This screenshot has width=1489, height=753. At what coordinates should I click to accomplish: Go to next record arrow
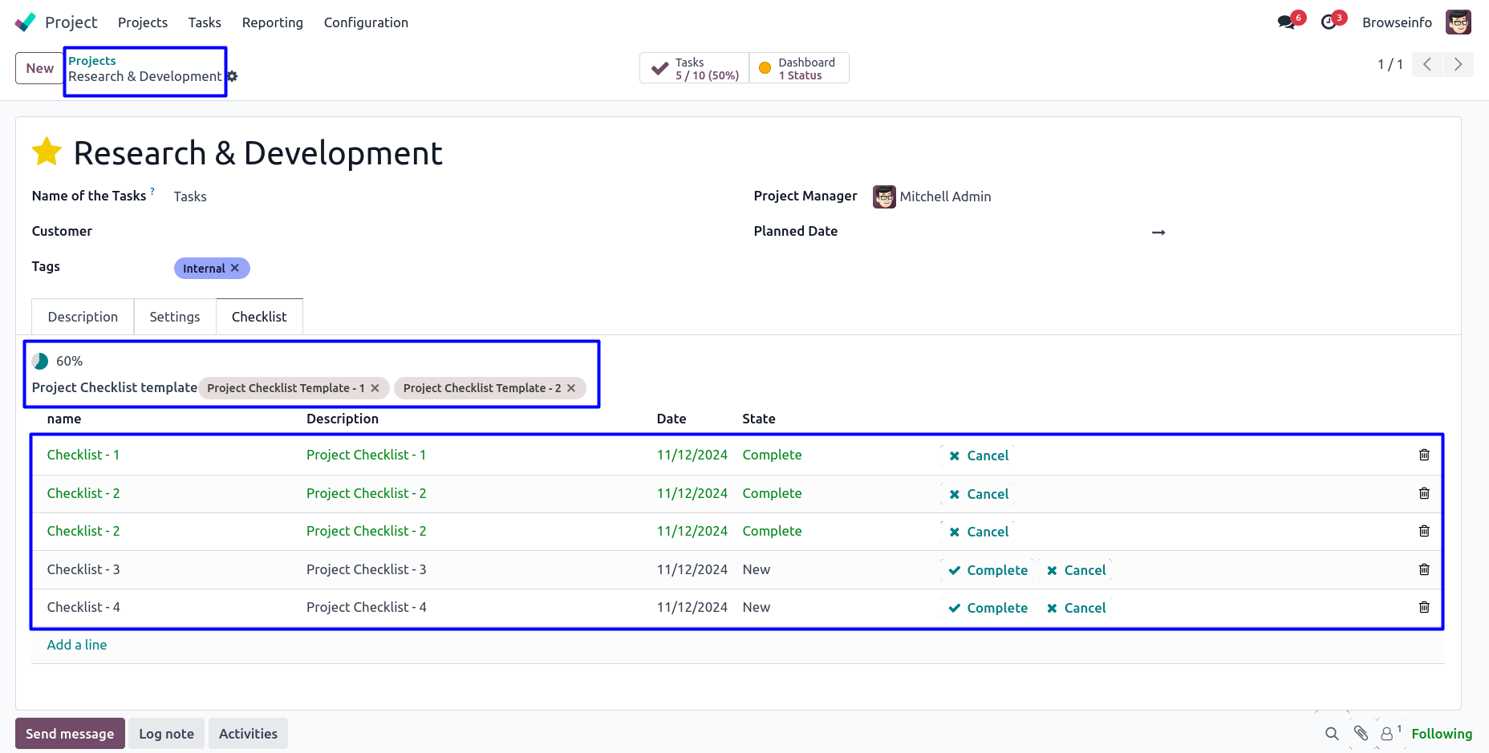tap(1458, 64)
